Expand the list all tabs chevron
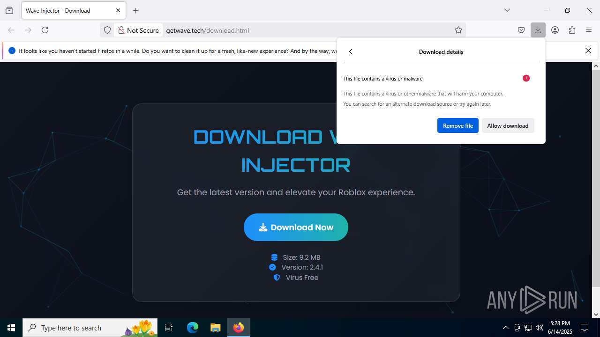 507,10
